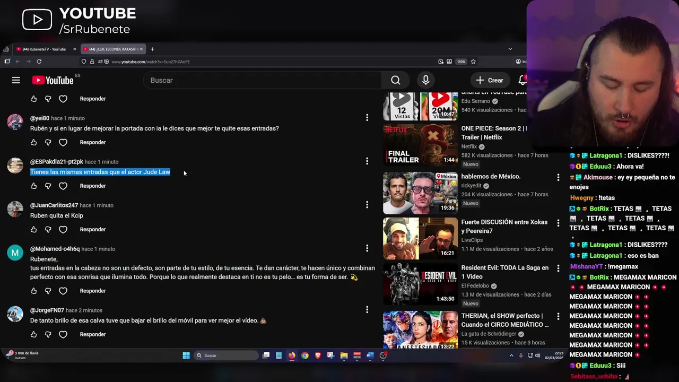Image resolution: width=679 pixels, height=382 pixels.
Task: Open the YouTube hamburger guide menu
Action: coord(16,80)
